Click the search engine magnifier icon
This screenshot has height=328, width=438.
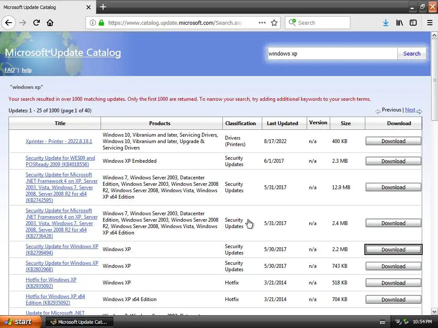point(292,22)
